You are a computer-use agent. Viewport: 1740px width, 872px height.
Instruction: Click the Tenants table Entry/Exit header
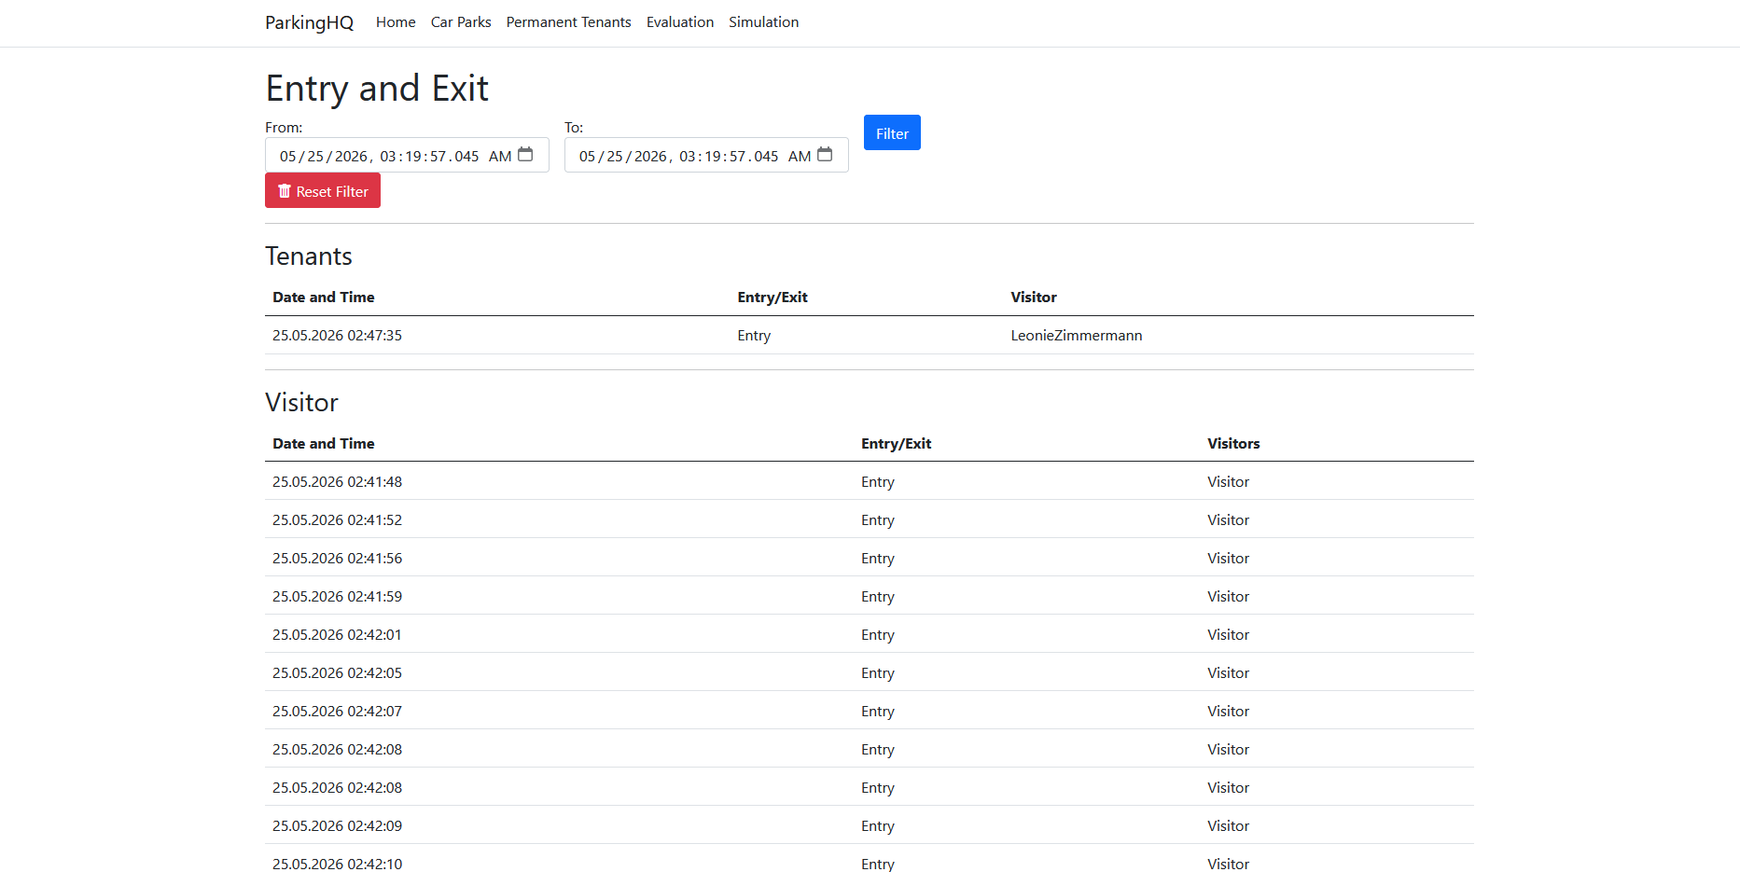[x=773, y=298]
